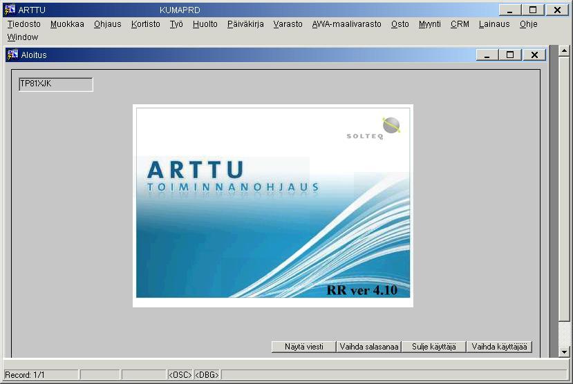Image resolution: width=573 pixels, height=384 pixels.
Task: Click the Sulje käyttäjä button
Action: 434,347
